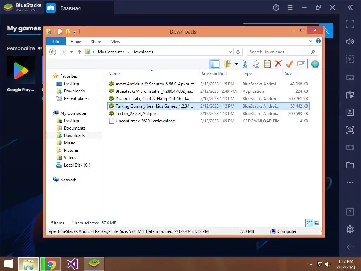Open Documents in navigation pane

coord(74,128)
